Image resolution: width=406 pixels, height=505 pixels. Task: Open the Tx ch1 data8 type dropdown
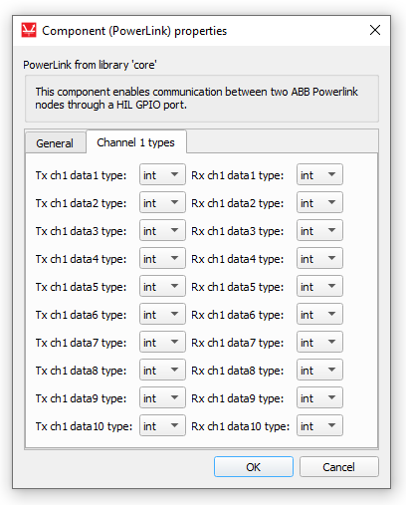tap(162, 370)
